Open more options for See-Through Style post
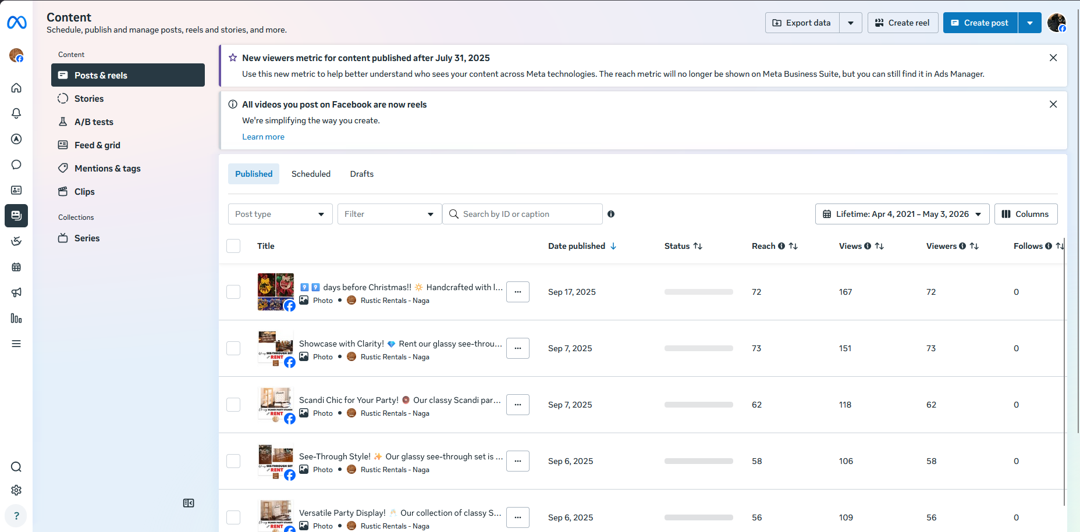1080x532 pixels. [518, 461]
